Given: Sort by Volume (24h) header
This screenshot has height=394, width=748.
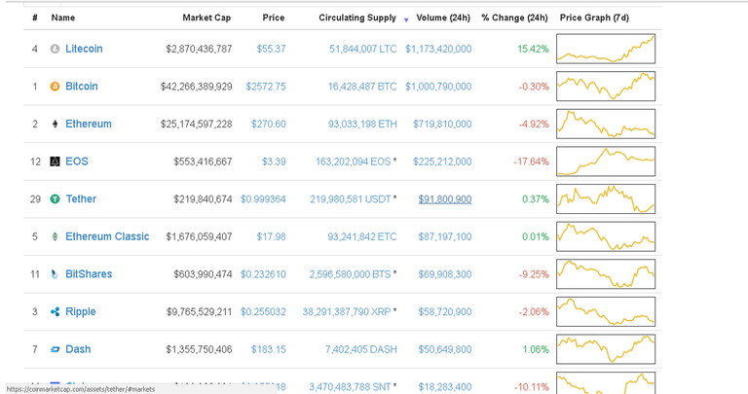Looking at the screenshot, I should [443, 18].
